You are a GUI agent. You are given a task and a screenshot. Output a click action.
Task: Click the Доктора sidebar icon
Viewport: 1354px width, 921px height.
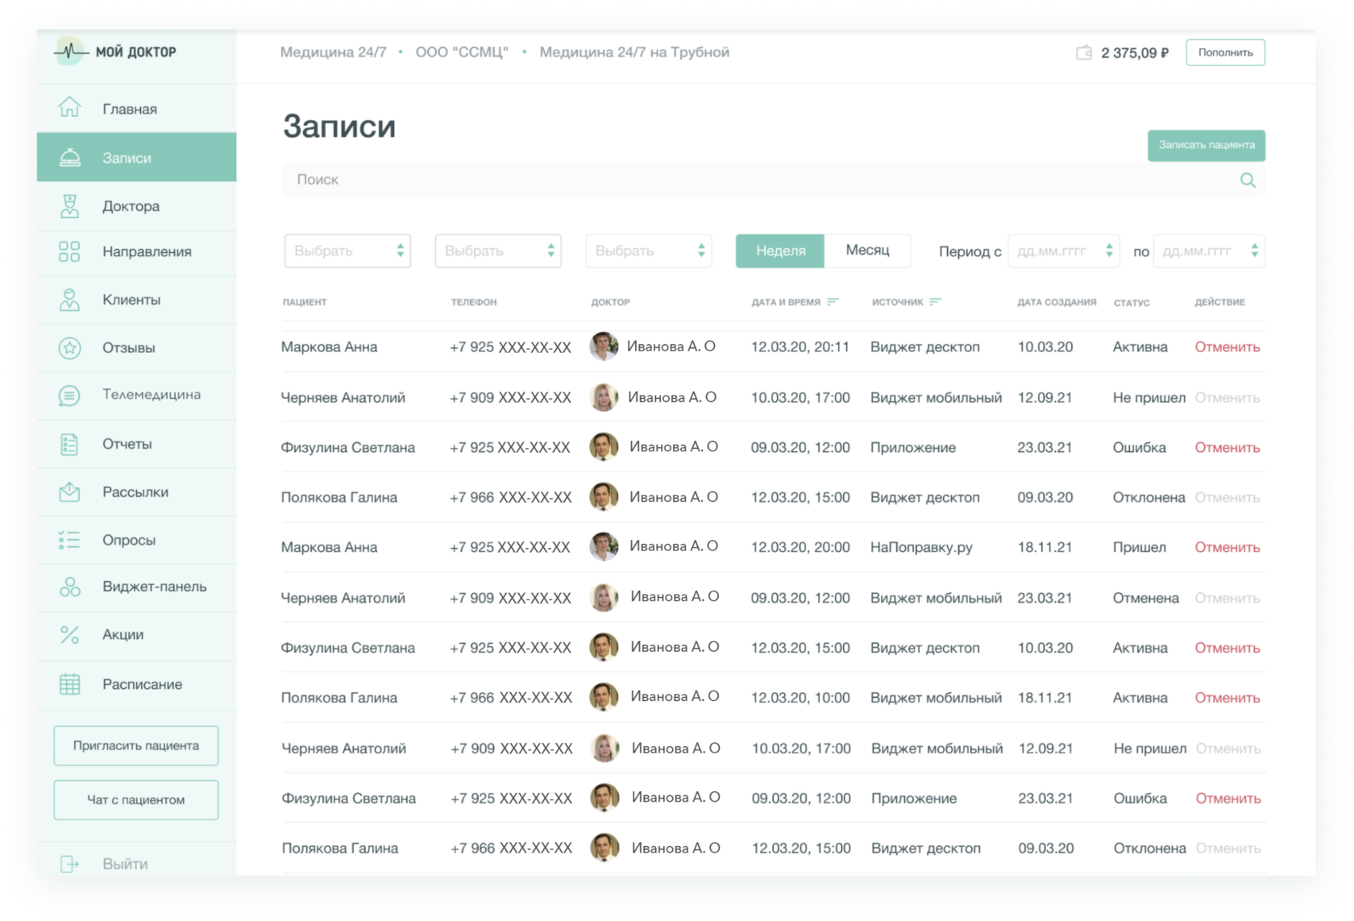(69, 206)
